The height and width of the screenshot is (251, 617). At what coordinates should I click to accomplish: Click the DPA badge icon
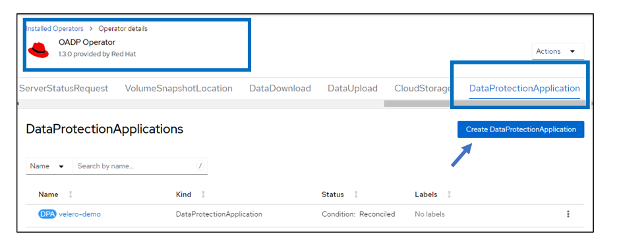[x=47, y=214]
